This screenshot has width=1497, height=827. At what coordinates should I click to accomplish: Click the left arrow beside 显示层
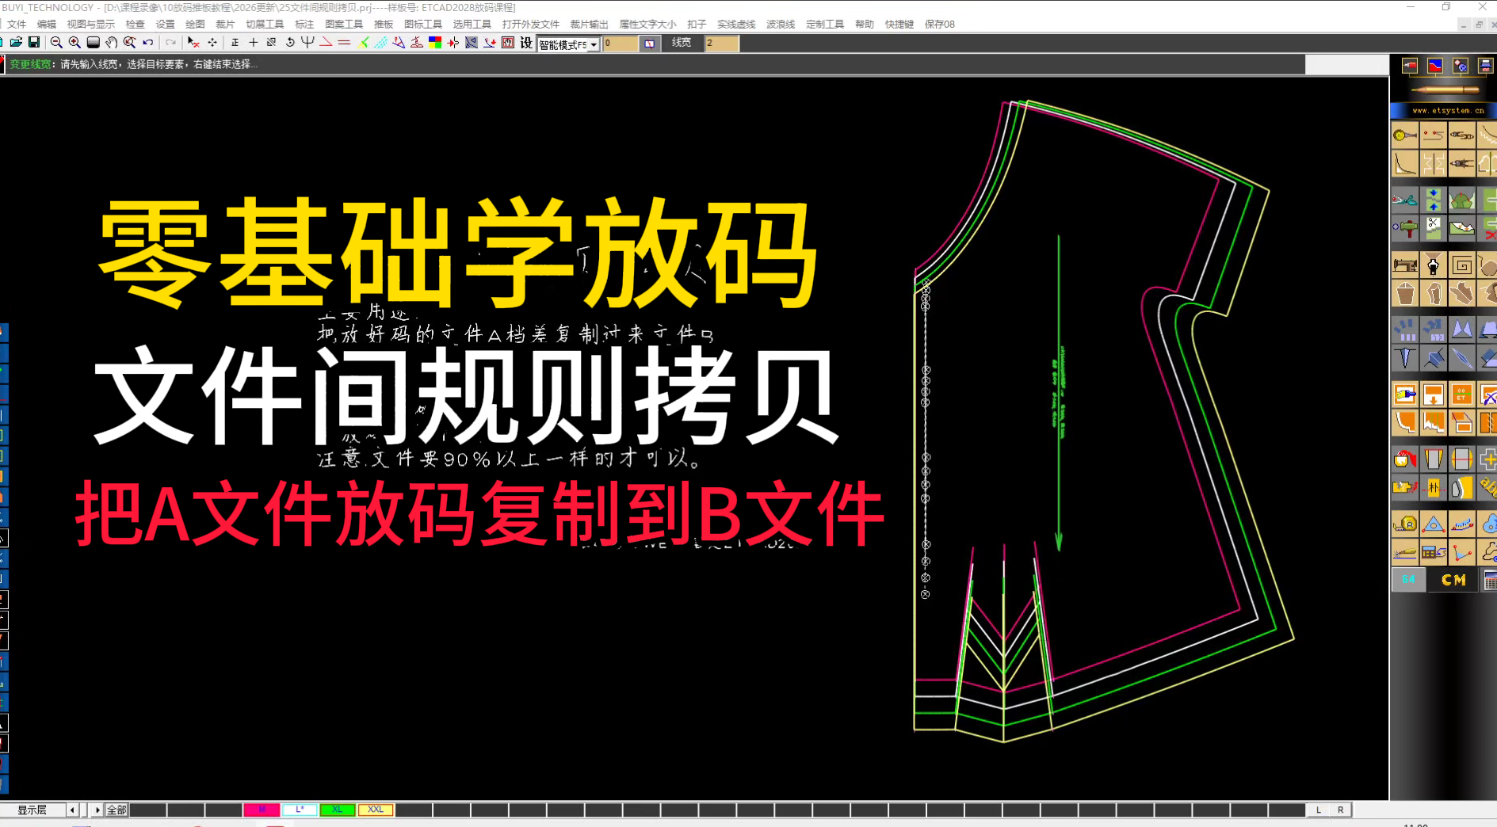(x=72, y=810)
